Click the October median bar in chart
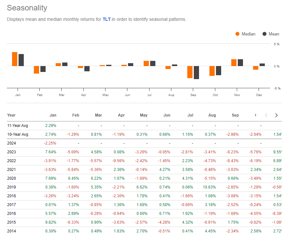This screenshot has width=285, height=237. [212, 71]
